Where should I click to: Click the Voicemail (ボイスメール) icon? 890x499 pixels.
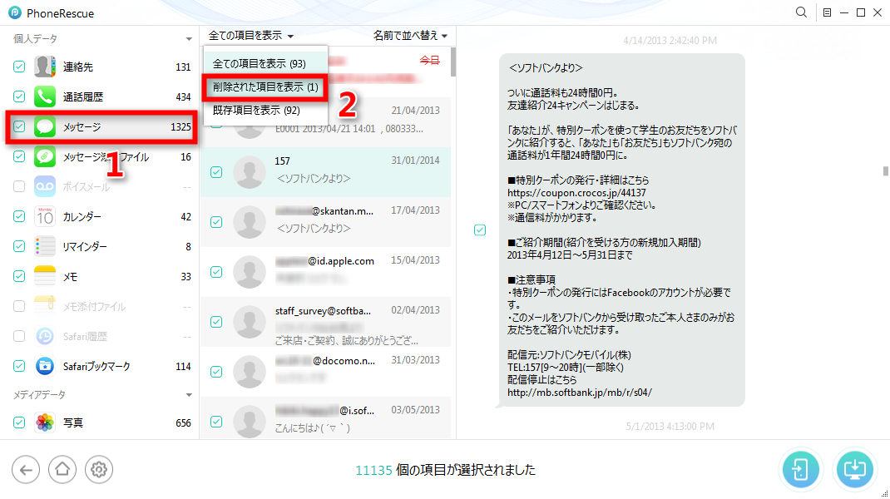tap(45, 186)
